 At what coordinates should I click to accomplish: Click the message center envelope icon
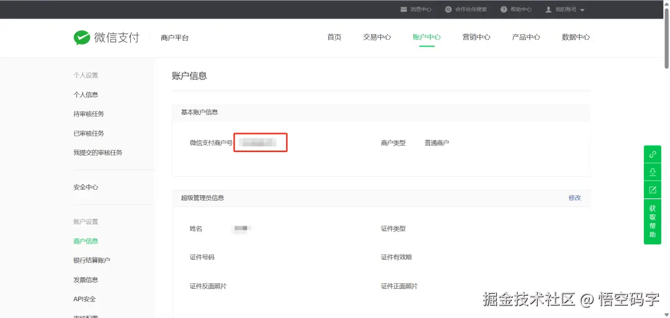pyautogui.click(x=403, y=9)
